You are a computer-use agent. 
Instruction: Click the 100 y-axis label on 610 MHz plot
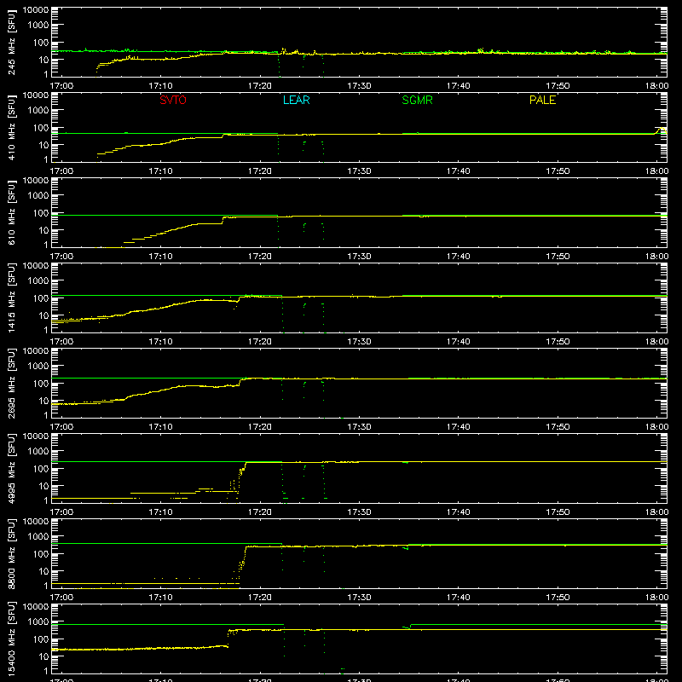[41, 212]
